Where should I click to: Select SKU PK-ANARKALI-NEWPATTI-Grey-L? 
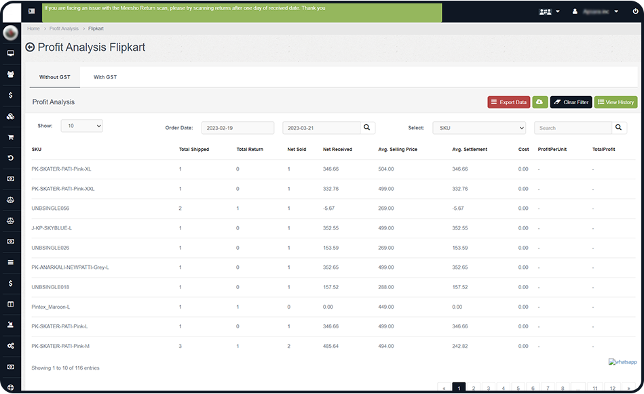(70, 267)
